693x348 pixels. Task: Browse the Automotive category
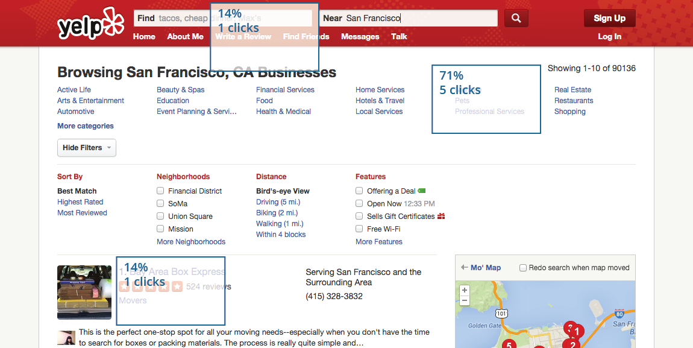pyautogui.click(x=75, y=112)
